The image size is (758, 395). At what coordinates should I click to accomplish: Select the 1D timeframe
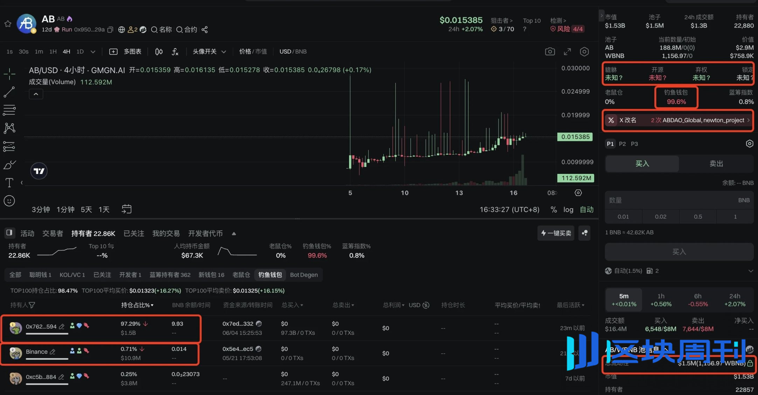tap(80, 52)
